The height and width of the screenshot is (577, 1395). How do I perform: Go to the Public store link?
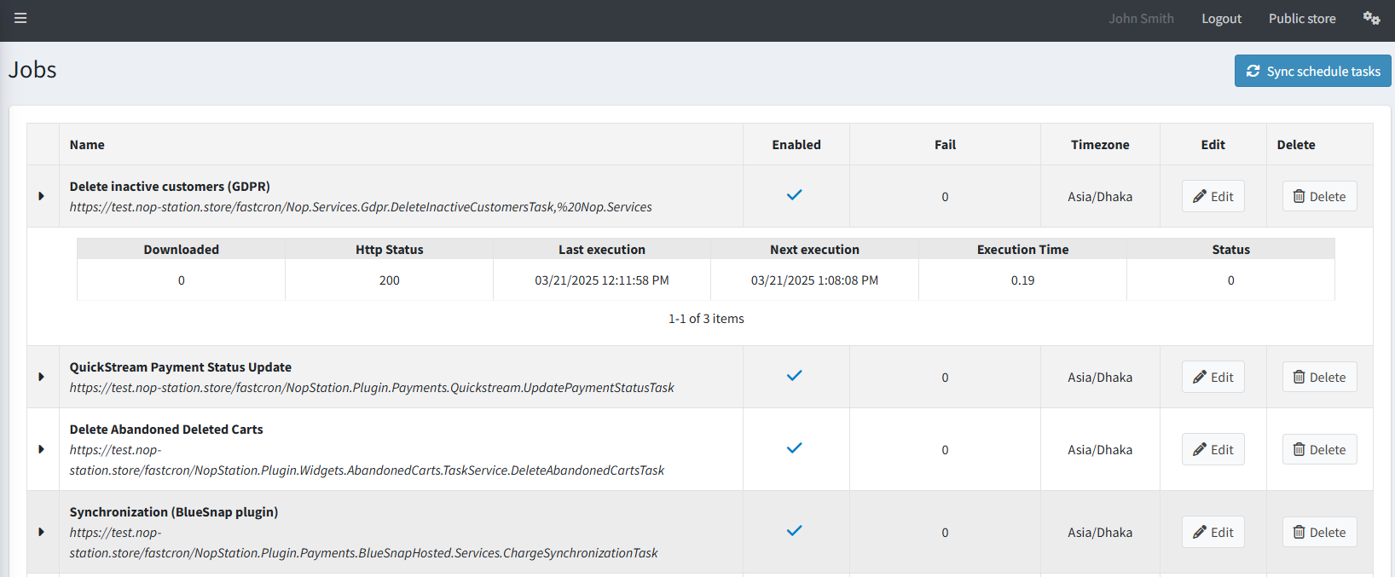(1302, 19)
